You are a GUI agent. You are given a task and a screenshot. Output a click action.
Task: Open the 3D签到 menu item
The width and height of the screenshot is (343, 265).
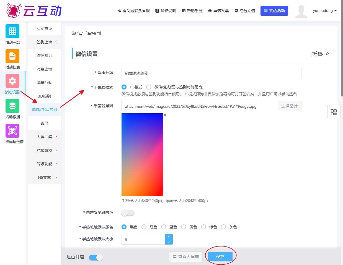(44, 96)
